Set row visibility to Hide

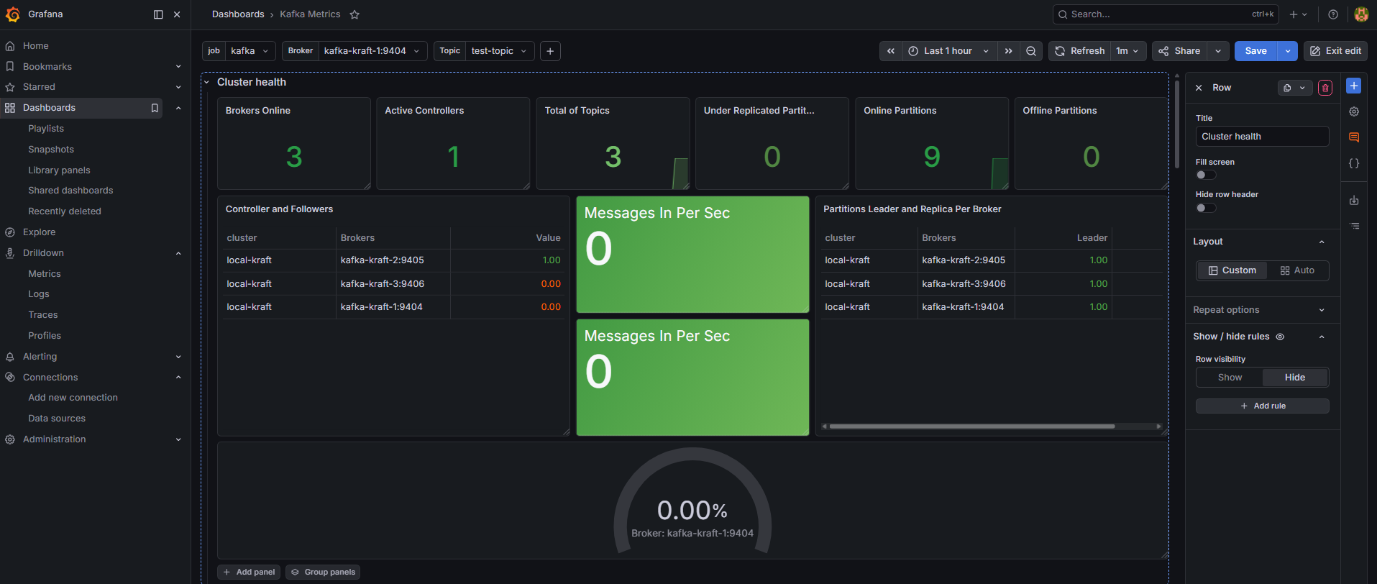pyautogui.click(x=1295, y=378)
